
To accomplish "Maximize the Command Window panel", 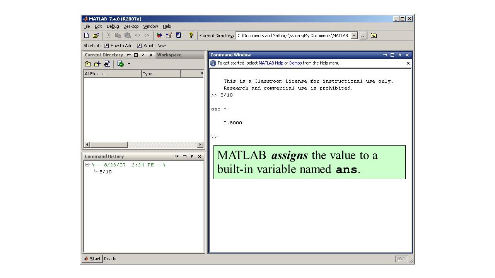I will (393, 55).
